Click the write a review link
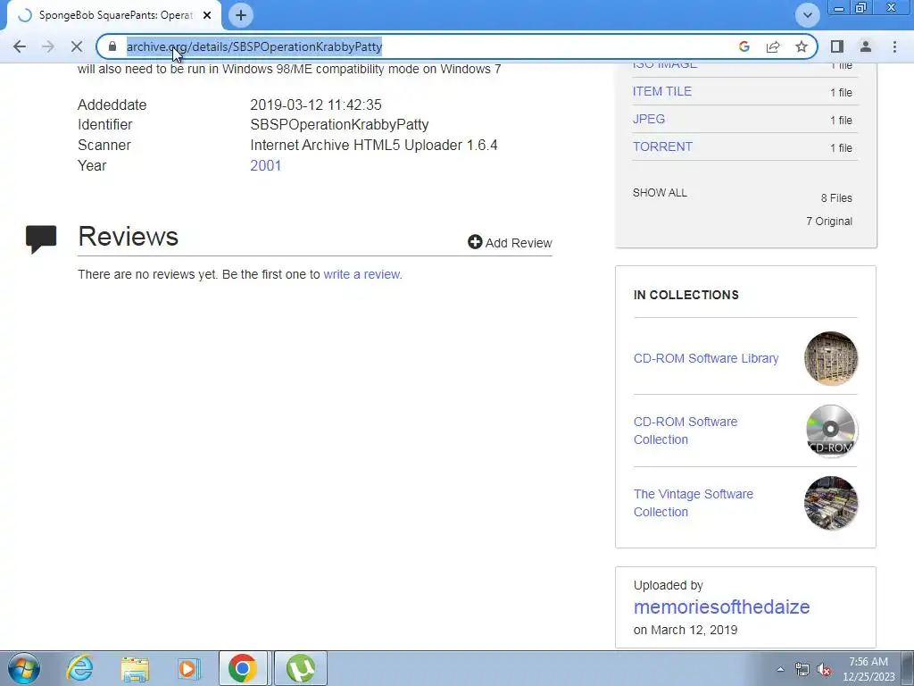The image size is (914, 686). click(x=362, y=274)
